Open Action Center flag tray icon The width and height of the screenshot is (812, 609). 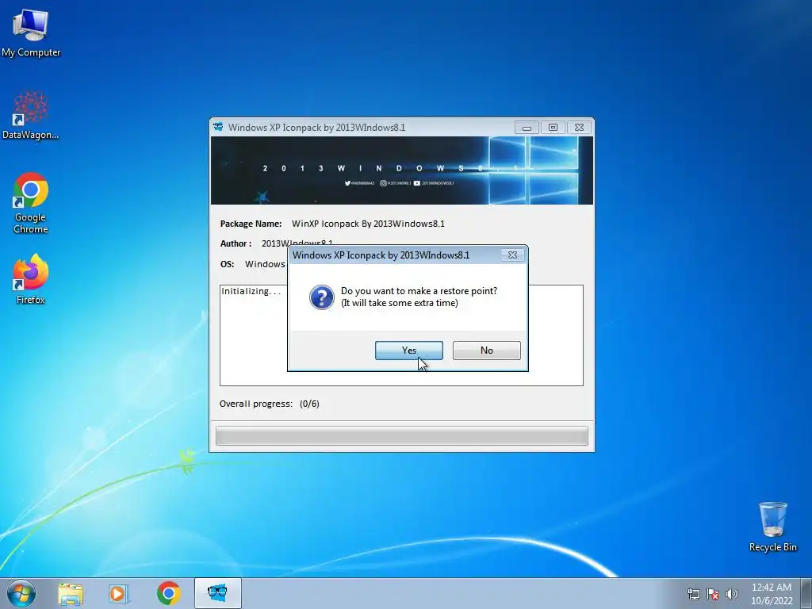713,594
